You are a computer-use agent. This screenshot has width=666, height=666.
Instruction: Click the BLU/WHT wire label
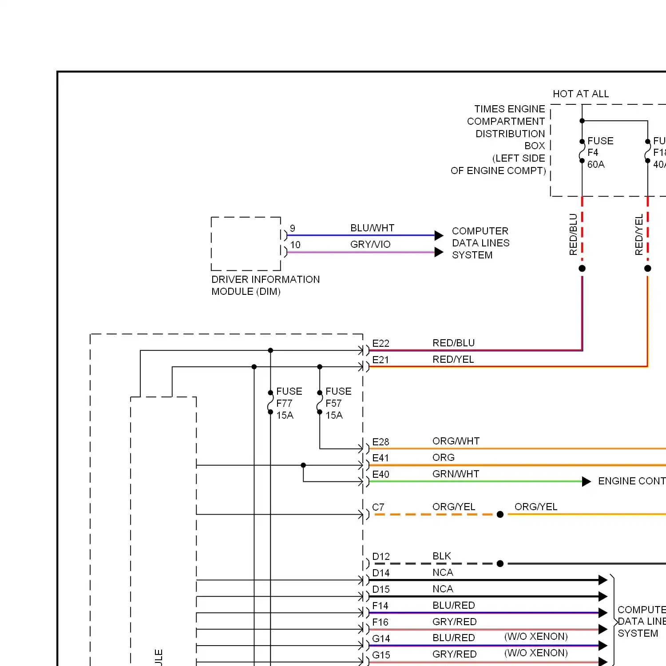(372, 228)
